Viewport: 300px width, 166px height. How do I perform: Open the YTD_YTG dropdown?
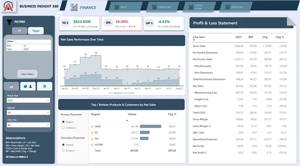coord(29,125)
